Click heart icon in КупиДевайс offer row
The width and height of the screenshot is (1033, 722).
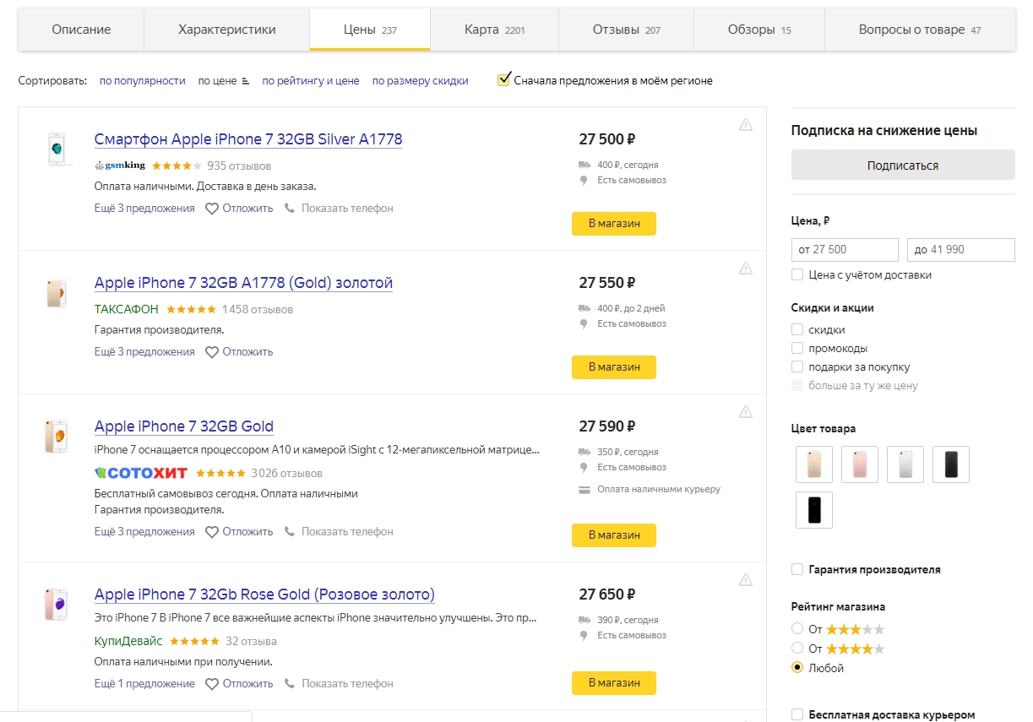[x=212, y=684]
